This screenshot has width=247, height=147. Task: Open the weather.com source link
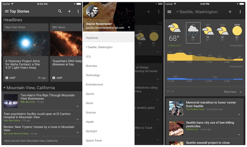click(x=174, y=45)
